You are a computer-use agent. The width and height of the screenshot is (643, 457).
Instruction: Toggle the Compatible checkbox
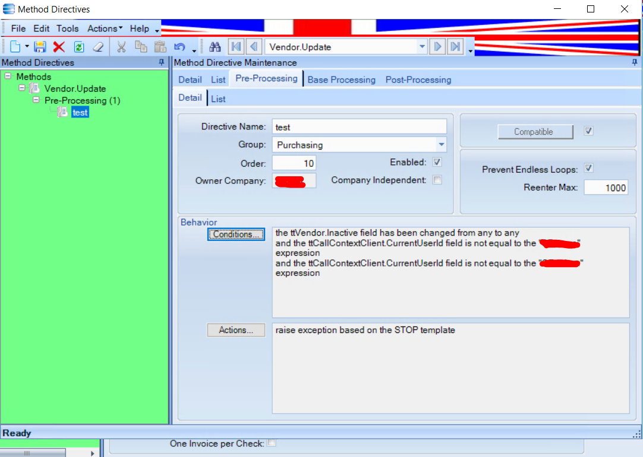click(x=588, y=131)
